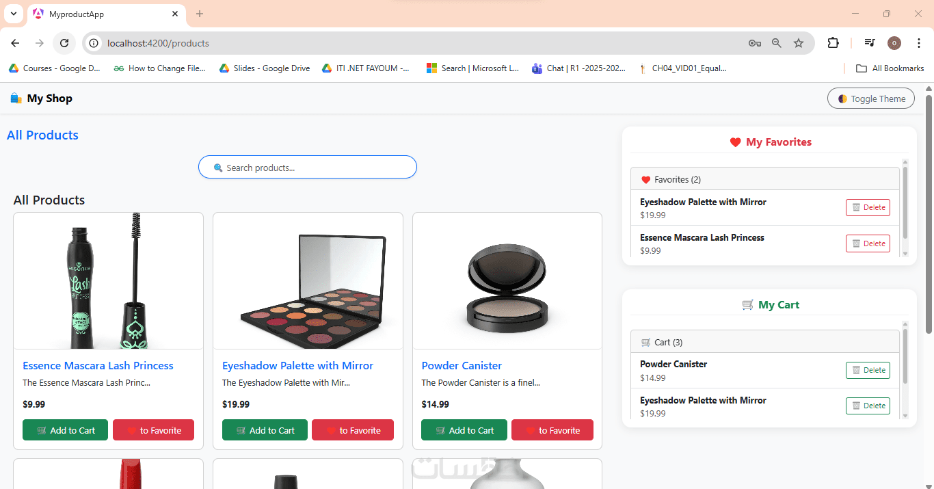The image size is (934, 489).
Task: Click the Cart (3) list header
Action: (x=765, y=342)
